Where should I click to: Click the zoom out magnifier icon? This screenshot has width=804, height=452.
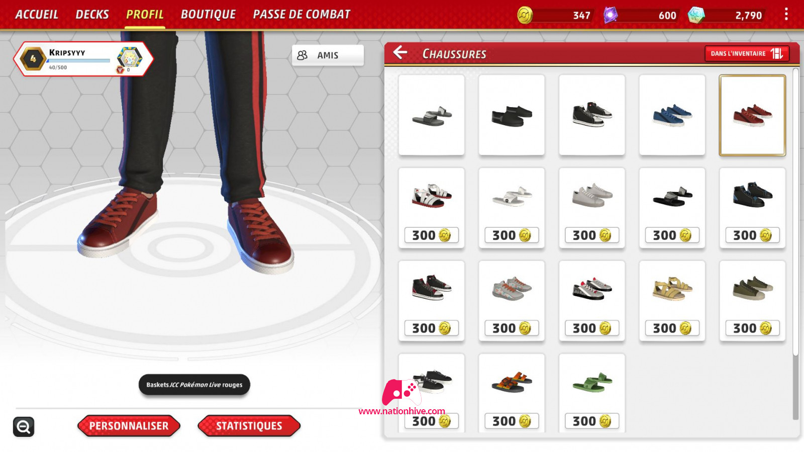24,427
